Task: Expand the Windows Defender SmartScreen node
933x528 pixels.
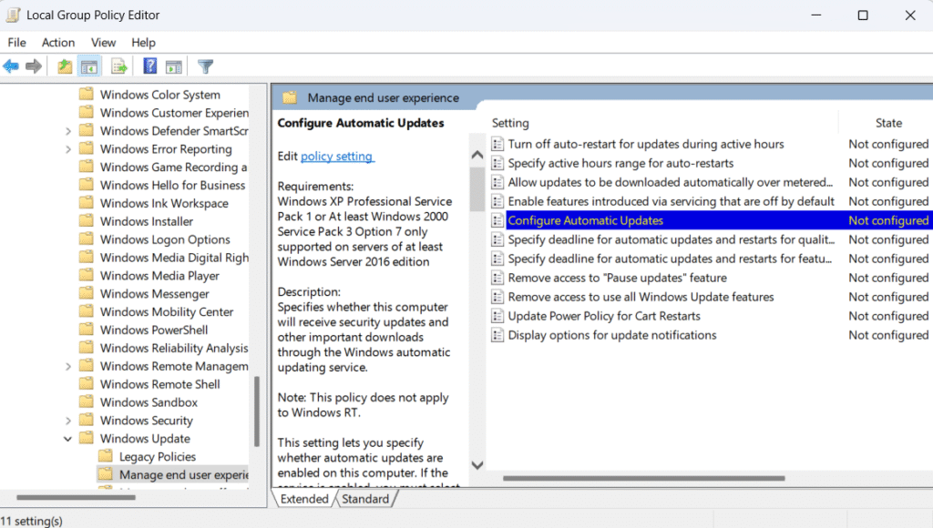Action: point(68,131)
